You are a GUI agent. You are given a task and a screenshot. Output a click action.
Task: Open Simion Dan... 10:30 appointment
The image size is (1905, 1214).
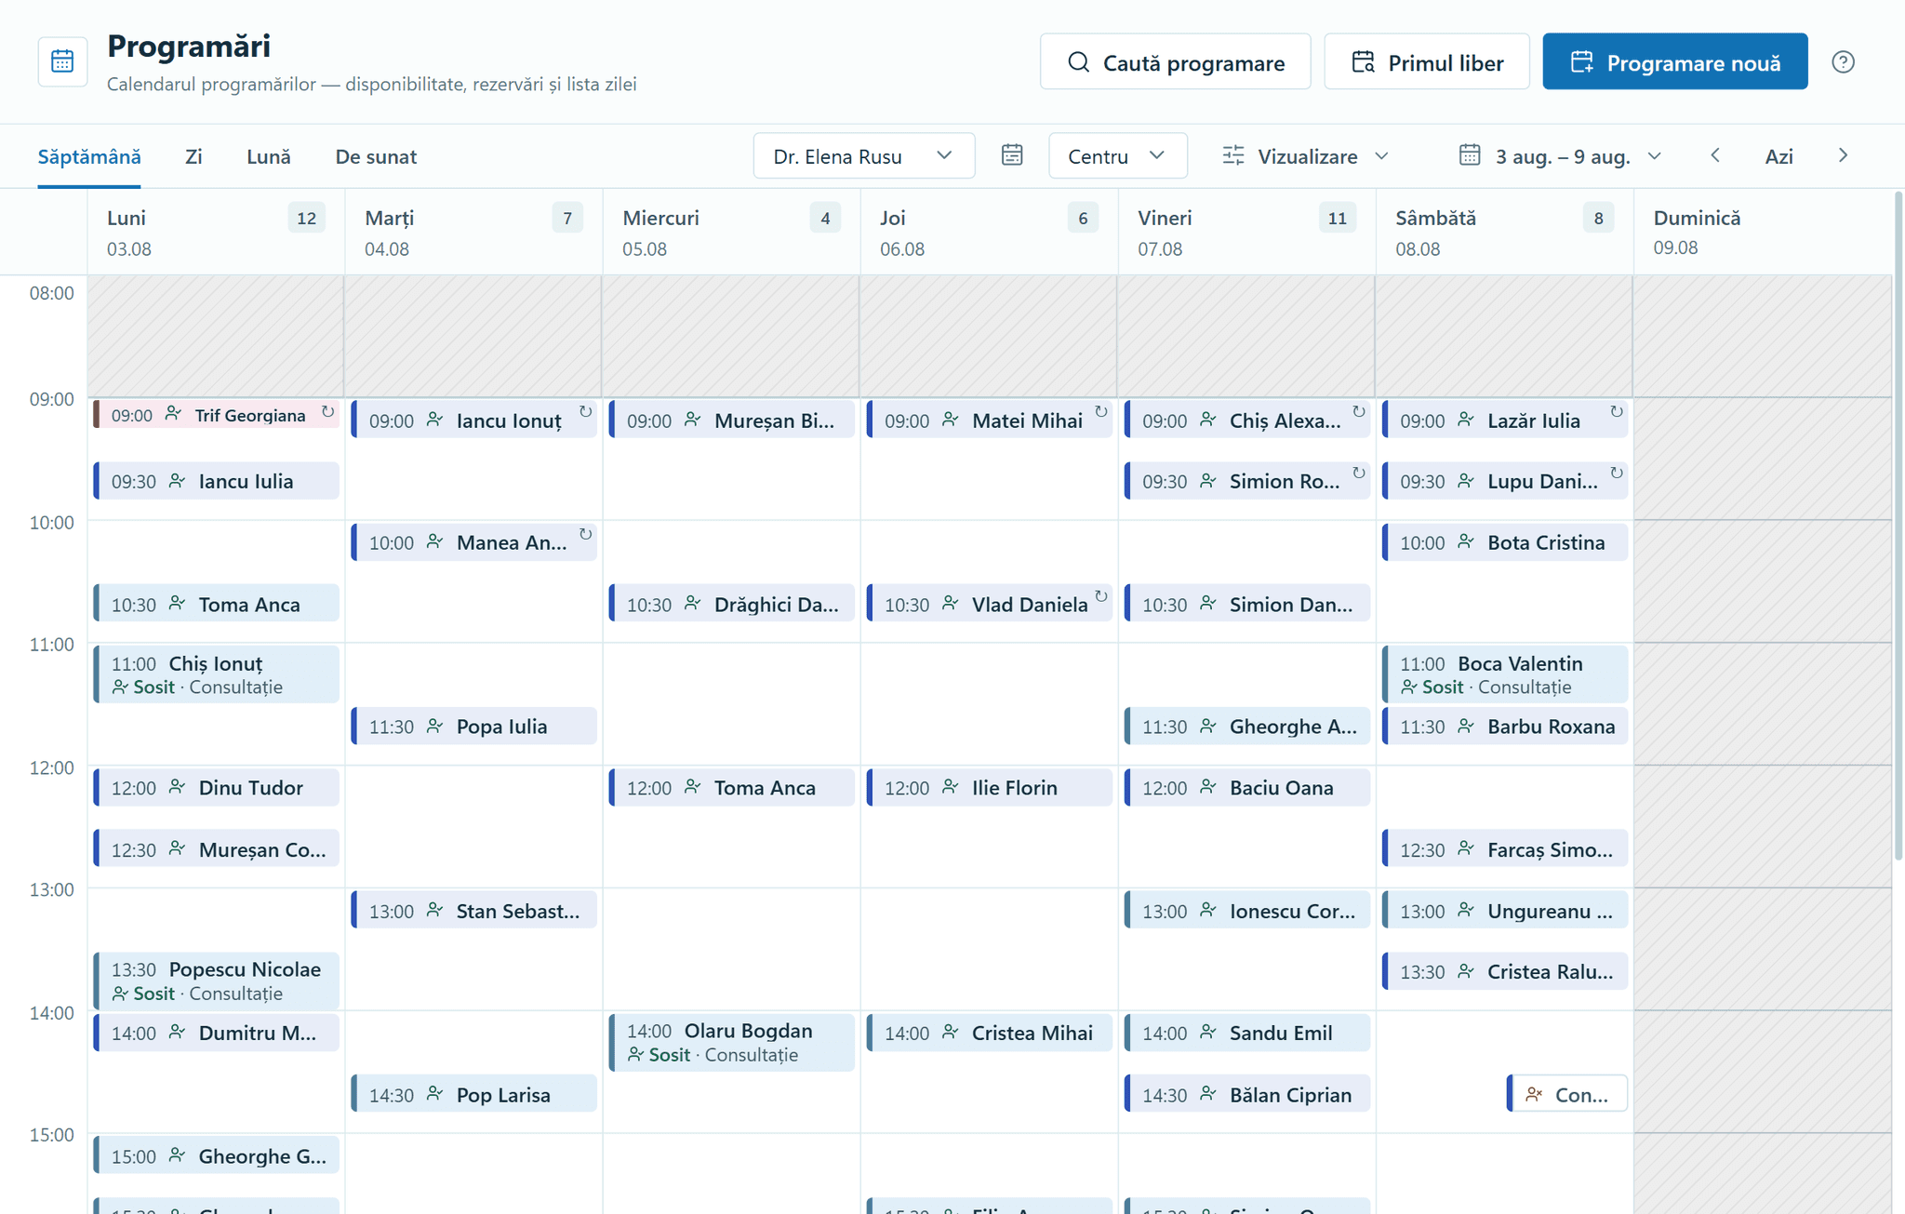coord(1247,604)
